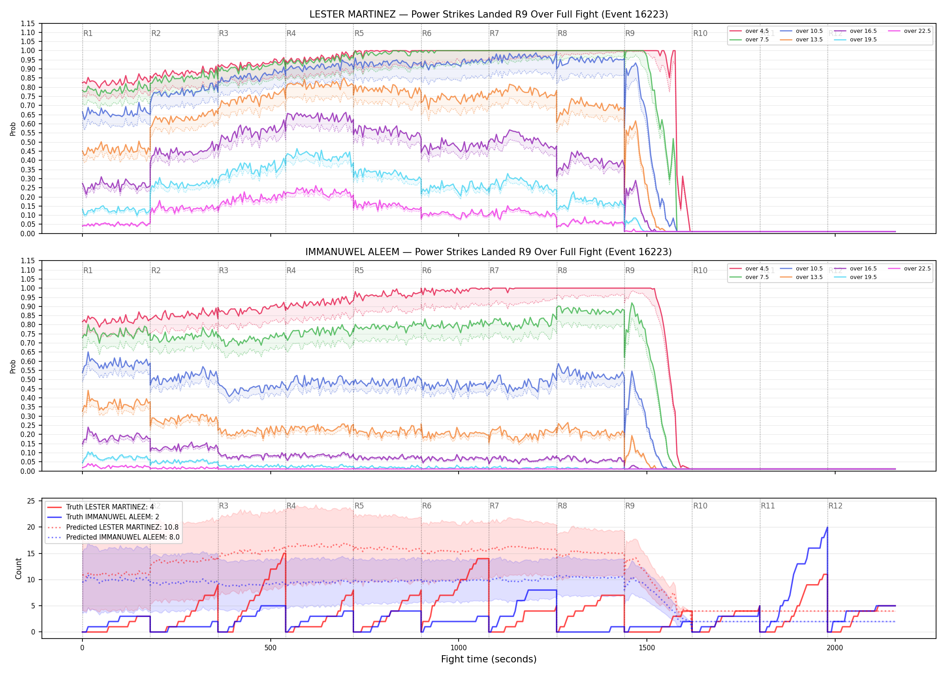Click R7 round marker in the Count chart
This screenshot has height=675, width=946.
494,506
